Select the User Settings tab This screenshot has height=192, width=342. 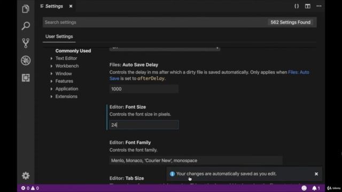(59, 37)
